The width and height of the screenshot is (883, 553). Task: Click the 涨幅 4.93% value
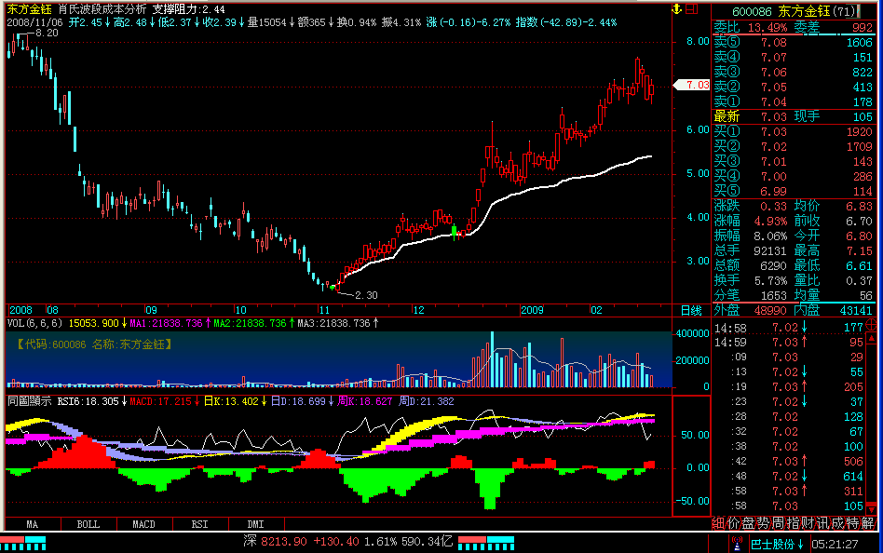pos(770,221)
